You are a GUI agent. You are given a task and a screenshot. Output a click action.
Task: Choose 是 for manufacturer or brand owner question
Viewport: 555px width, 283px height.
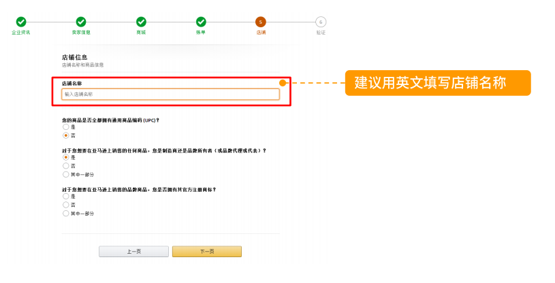tap(66, 157)
